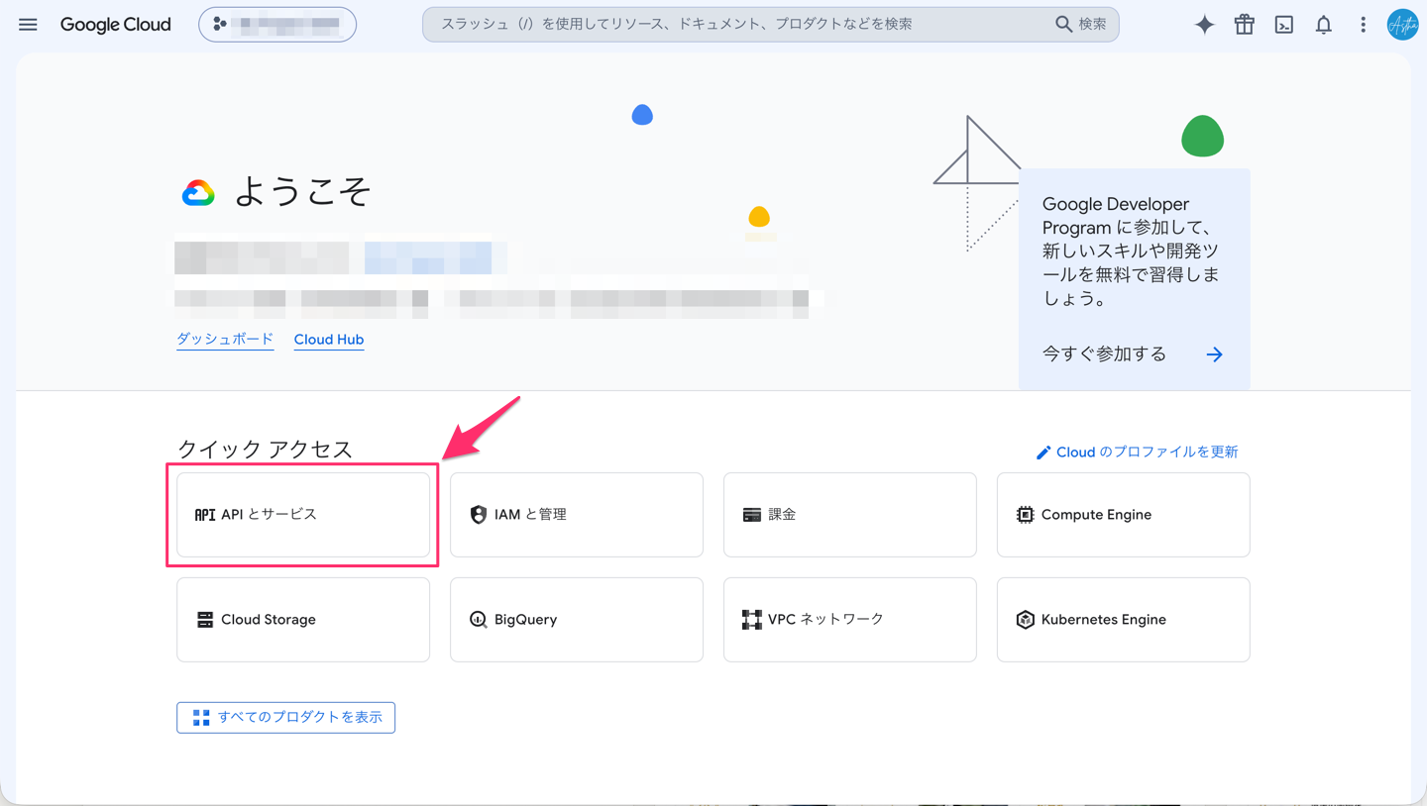Screen dimensions: 1427x806
Task: Open the account avatar menu
Action: [x=1402, y=25]
